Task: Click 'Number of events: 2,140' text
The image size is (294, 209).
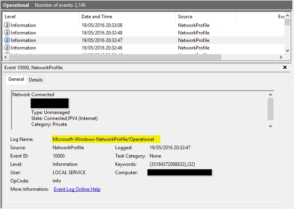Action: [x=60, y=5]
